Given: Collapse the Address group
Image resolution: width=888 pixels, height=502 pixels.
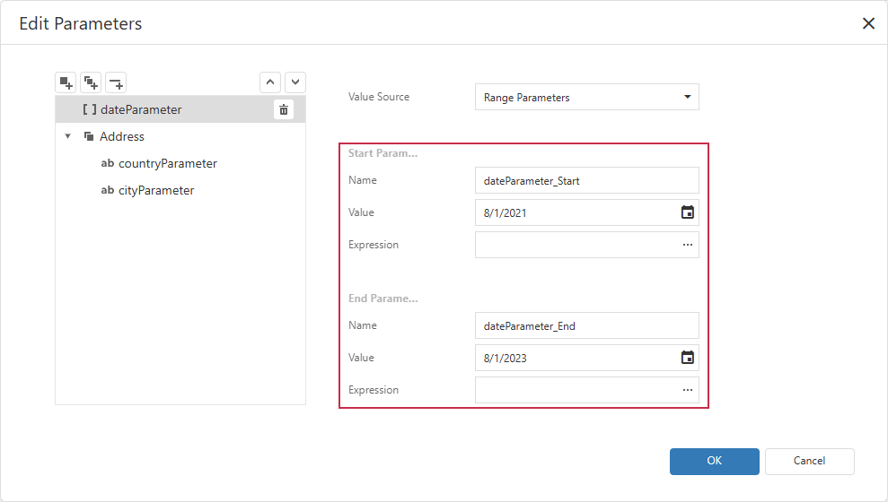Looking at the screenshot, I should (68, 136).
